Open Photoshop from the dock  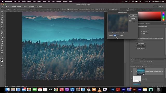[113, 90]
